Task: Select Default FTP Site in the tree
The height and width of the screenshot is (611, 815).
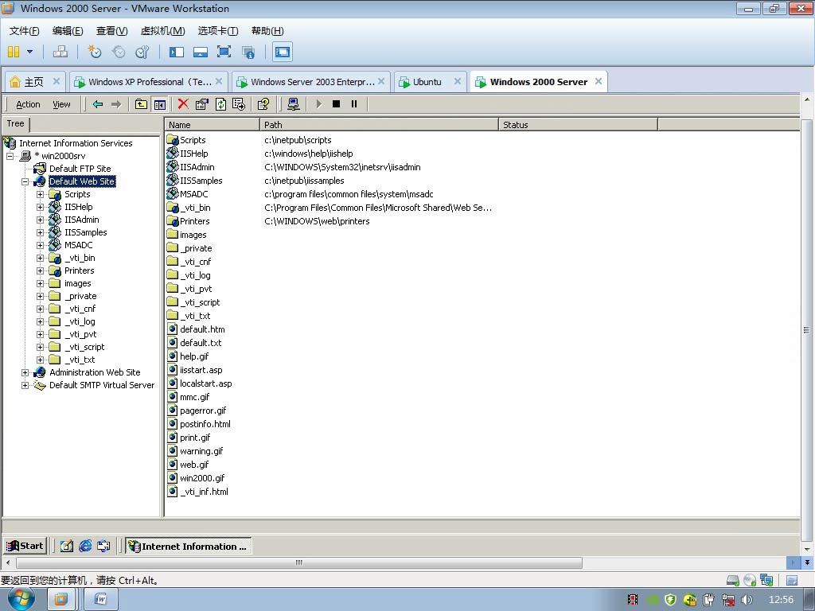Action: pos(80,169)
